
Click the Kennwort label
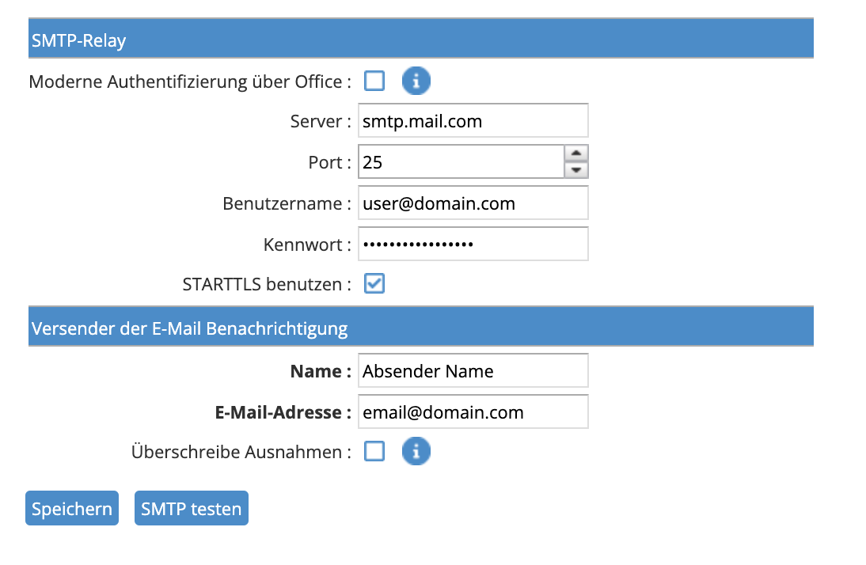click(305, 244)
